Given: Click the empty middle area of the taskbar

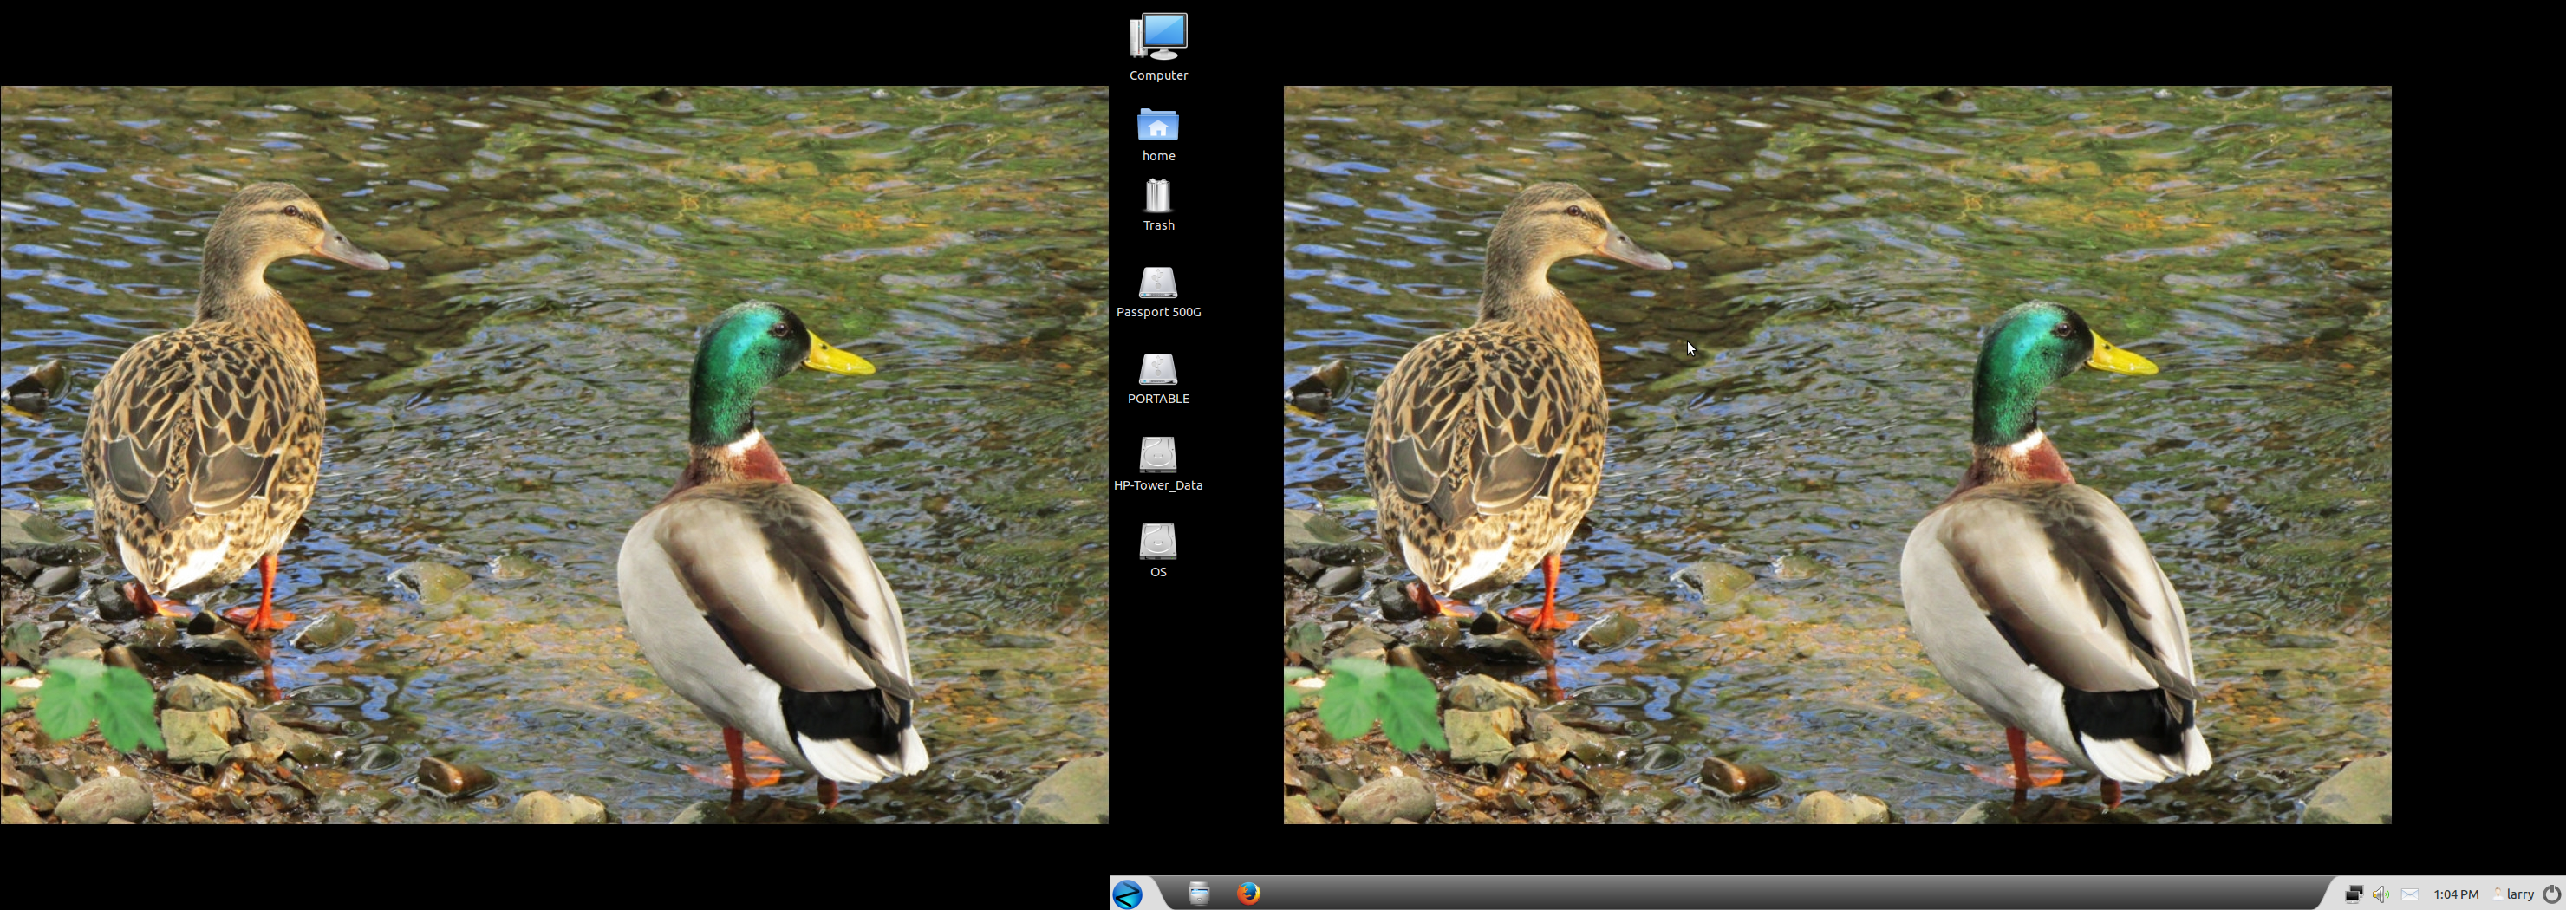Looking at the screenshot, I should 1793,894.
